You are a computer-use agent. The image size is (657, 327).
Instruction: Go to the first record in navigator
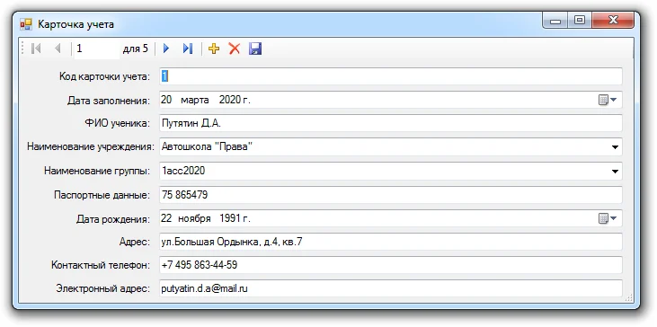tap(37, 49)
